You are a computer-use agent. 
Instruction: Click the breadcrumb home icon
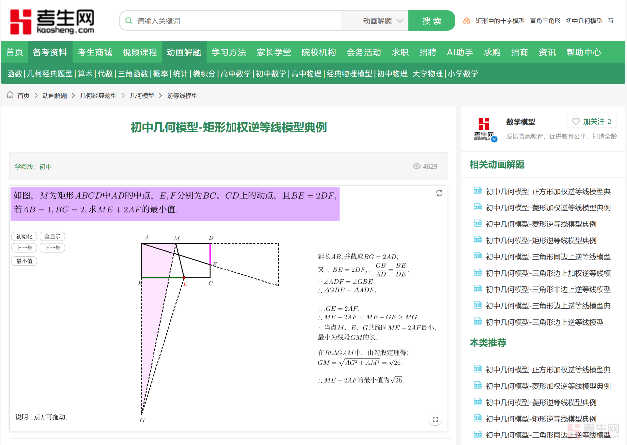click(10, 95)
